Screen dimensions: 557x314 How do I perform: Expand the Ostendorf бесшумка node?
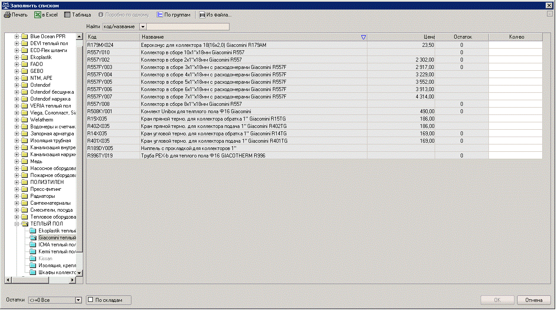tap(17, 92)
